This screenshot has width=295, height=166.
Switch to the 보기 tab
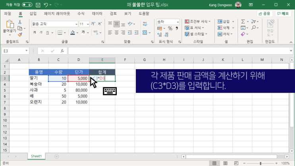127,14
